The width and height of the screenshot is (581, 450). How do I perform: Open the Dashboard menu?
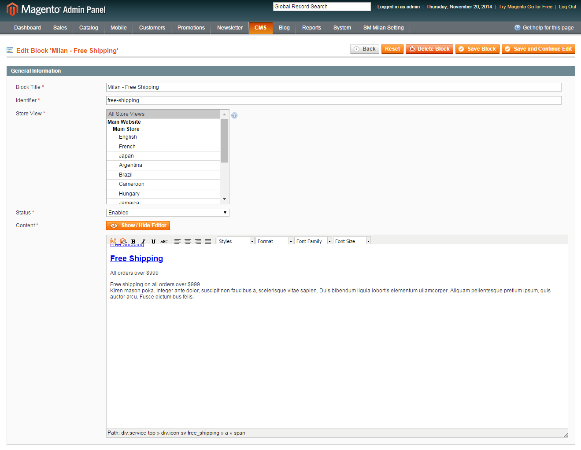click(27, 28)
